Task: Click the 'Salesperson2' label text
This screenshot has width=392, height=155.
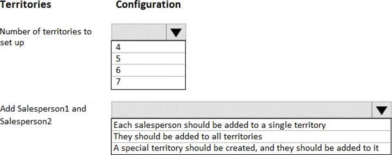Action: pyautogui.click(x=26, y=121)
